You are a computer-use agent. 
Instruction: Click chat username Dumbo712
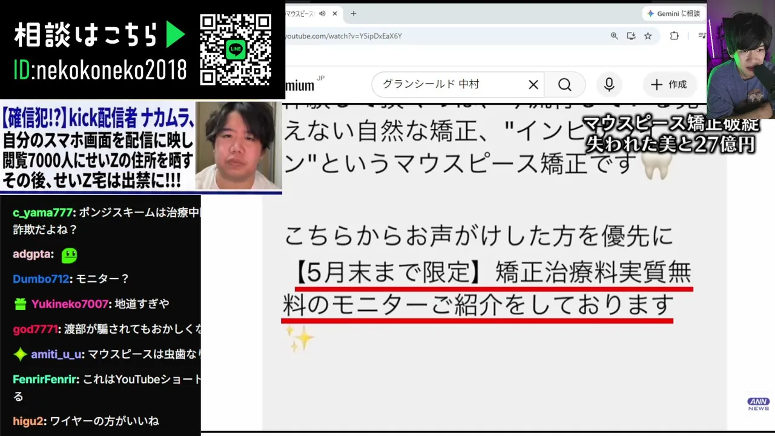tap(41, 279)
